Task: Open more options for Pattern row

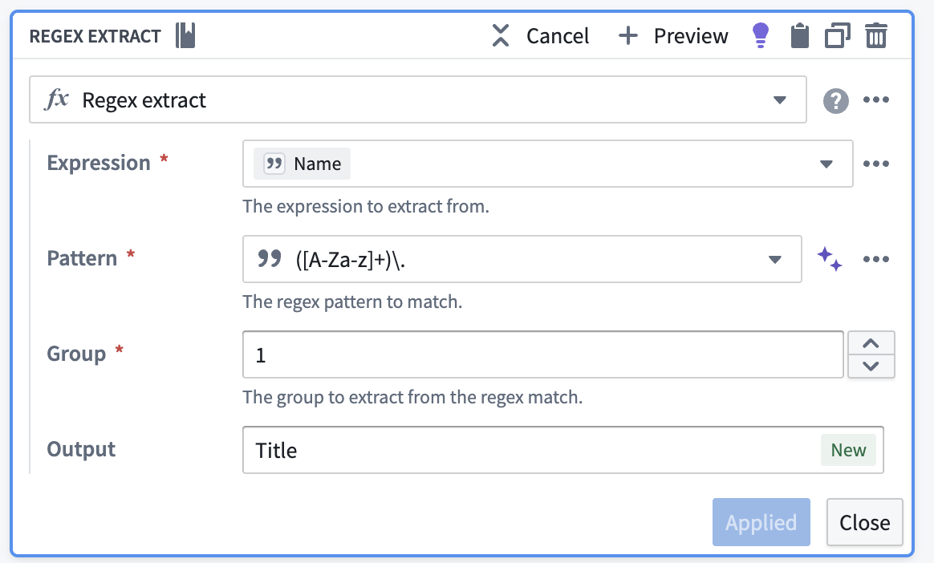Action: pos(875,259)
